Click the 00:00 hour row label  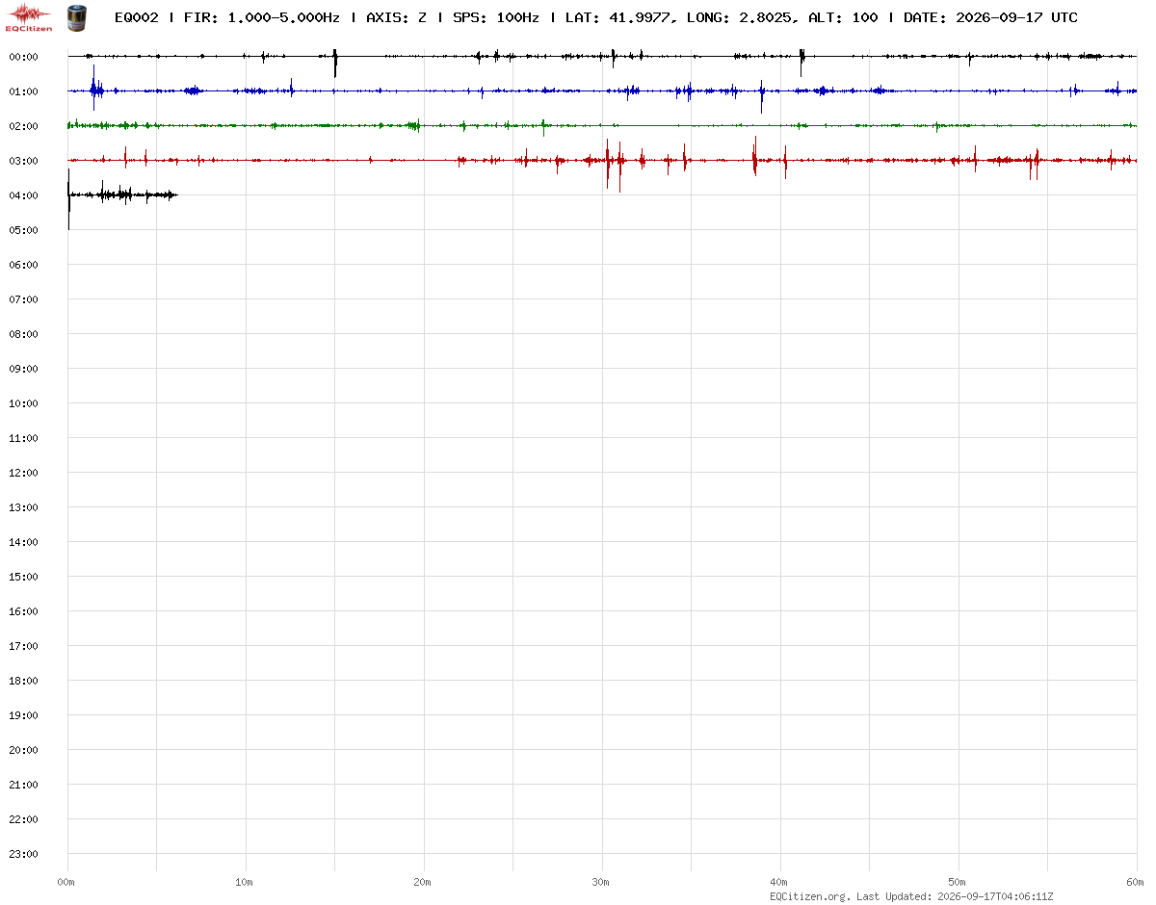tap(23, 57)
